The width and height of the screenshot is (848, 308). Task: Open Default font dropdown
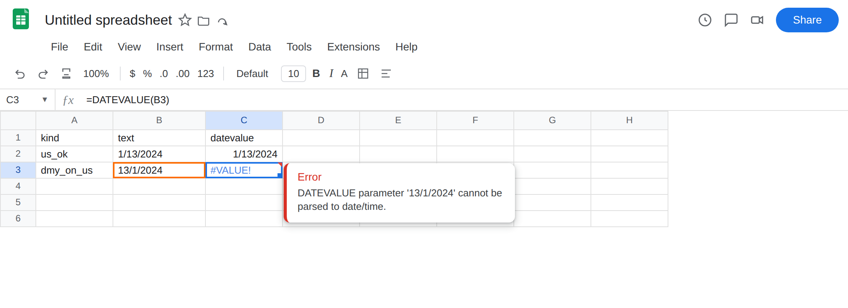pyautogui.click(x=252, y=74)
